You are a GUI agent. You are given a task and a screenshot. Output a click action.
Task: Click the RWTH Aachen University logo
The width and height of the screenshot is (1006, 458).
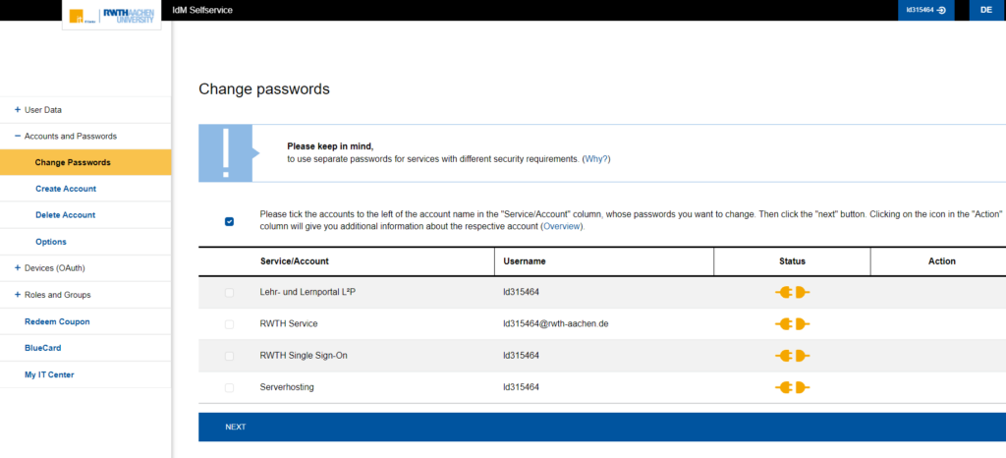point(129,15)
